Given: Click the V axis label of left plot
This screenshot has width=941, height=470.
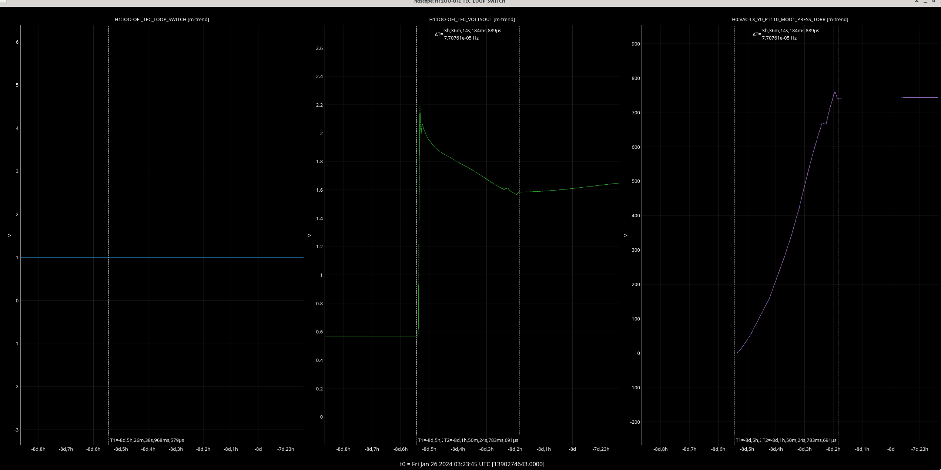Looking at the screenshot, I should (x=10, y=235).
